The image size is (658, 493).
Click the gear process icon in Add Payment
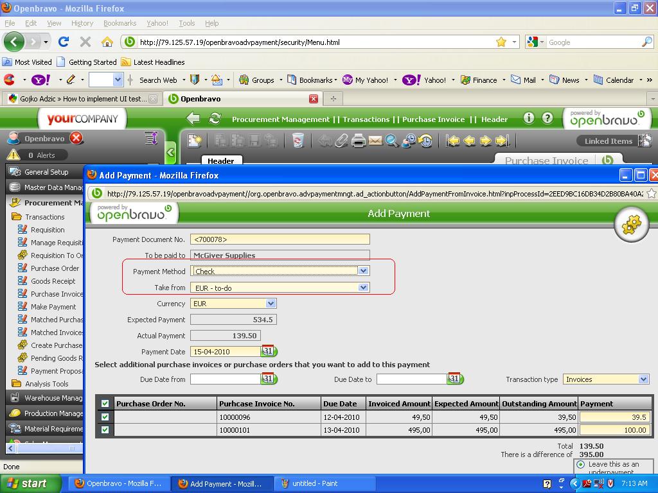(632, 225)
